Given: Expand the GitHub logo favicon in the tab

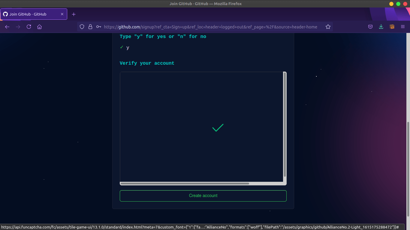Looking at the screenshot, I should (5, 14).
